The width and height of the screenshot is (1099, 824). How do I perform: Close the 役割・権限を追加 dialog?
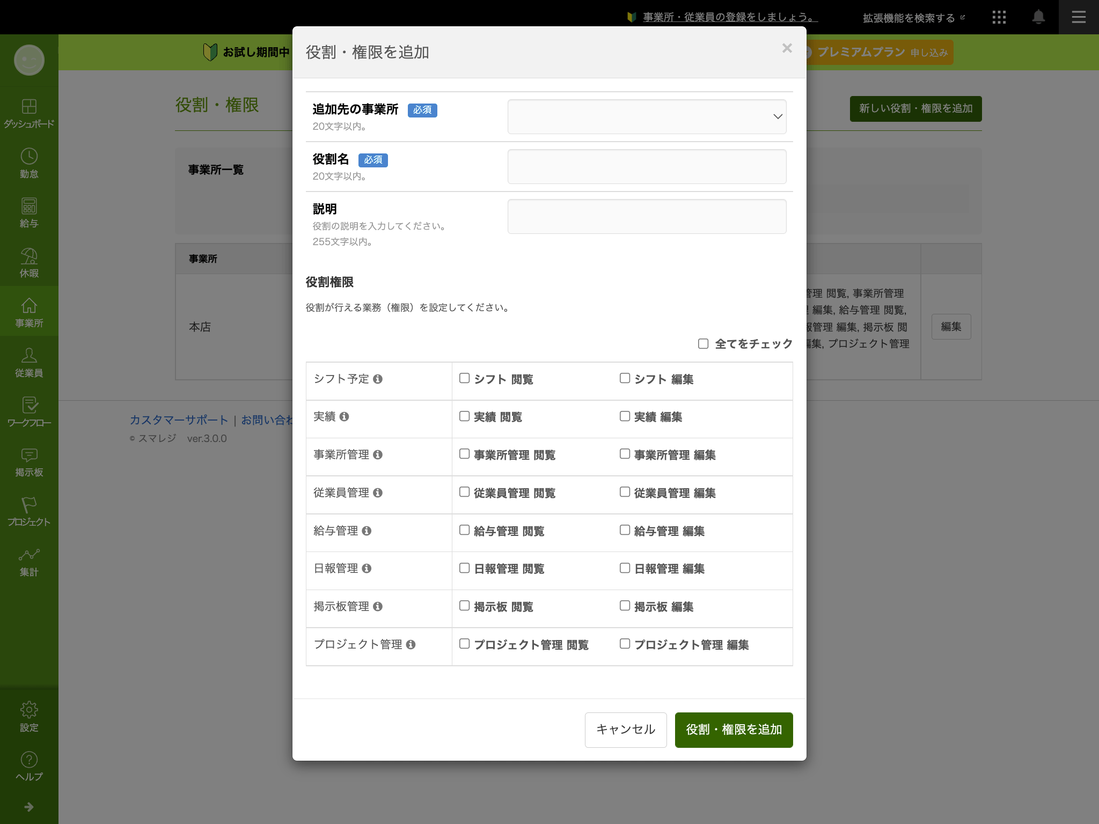pyautogui.click(x=787, y=48)
